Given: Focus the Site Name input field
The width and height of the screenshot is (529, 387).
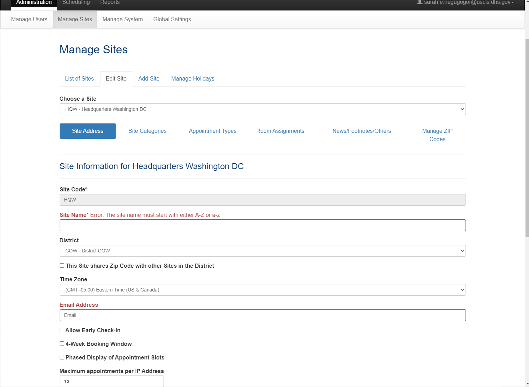Looking at the screenshot, I should (263, 225).
